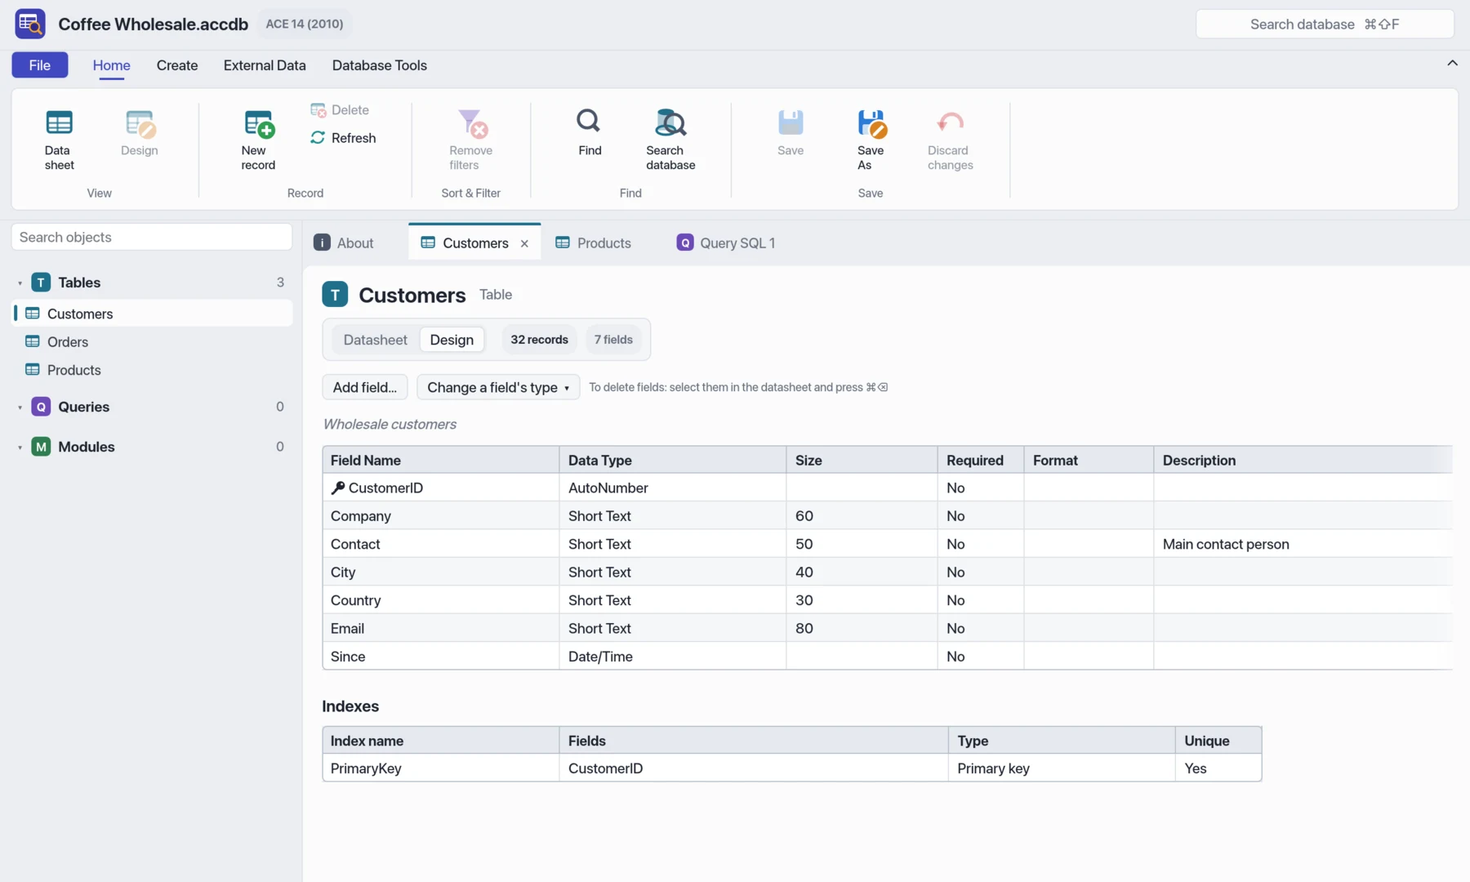
Task: Select the Home ribbon tab
Action: coord(112,65)
